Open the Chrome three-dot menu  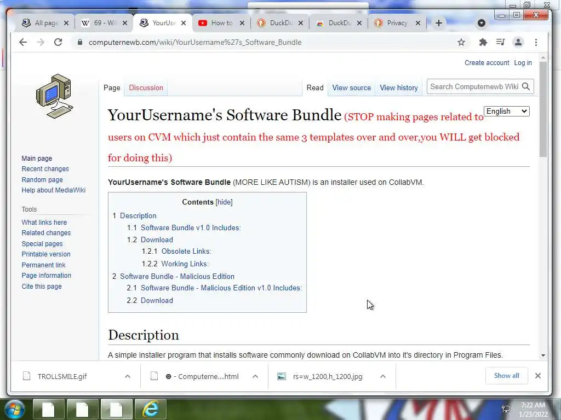536,42
